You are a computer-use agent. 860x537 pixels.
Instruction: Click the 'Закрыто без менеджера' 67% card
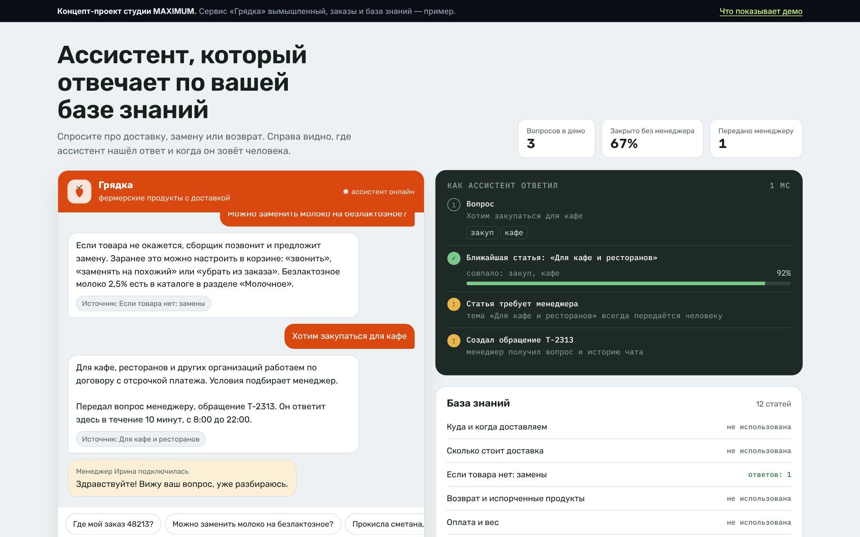point(652,138)
